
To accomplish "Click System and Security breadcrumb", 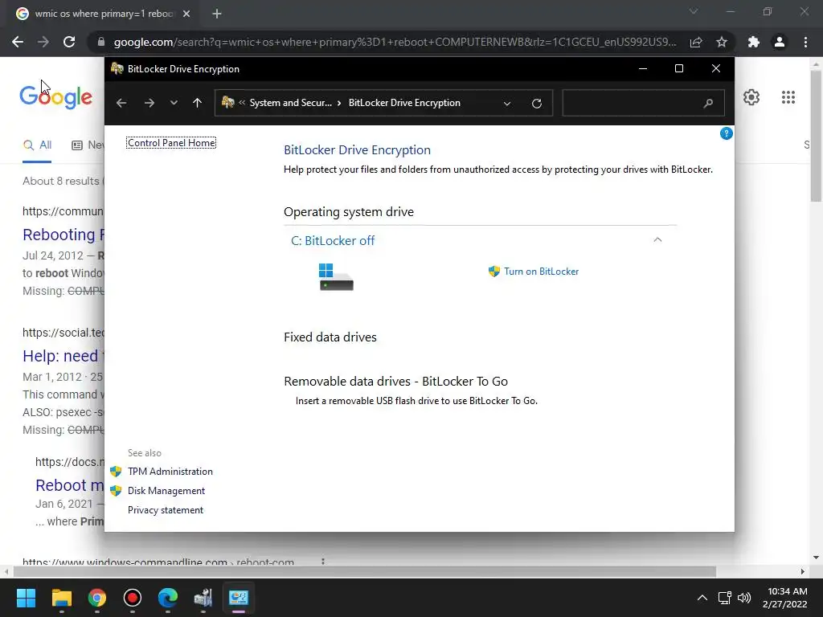I will tap(291, 103).
